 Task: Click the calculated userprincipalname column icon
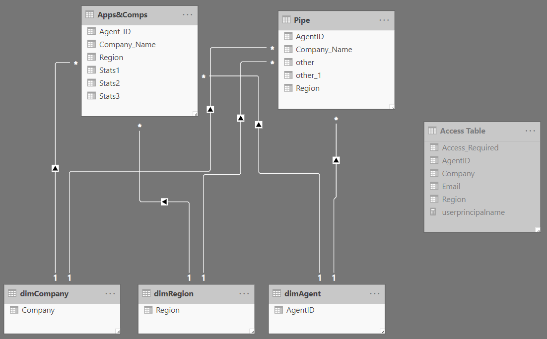pos(433,212)
